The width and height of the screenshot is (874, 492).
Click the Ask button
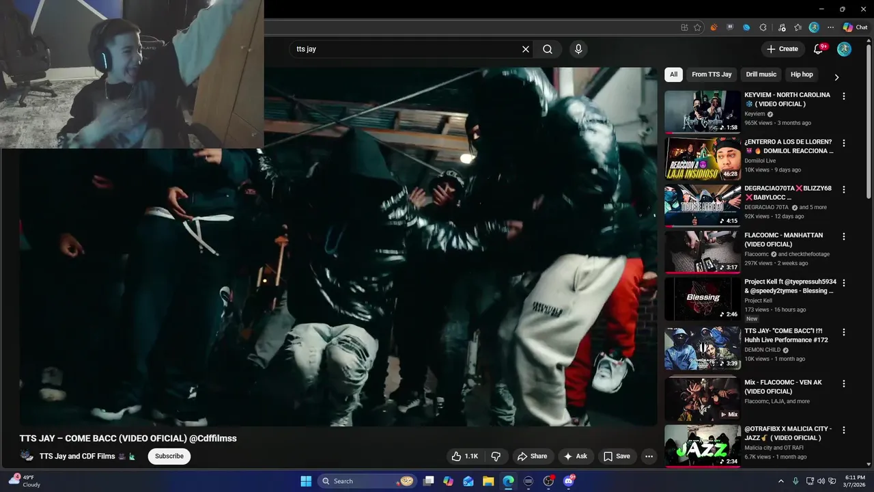point(575,456)
